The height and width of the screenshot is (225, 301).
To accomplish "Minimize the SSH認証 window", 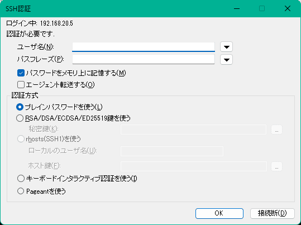I will click(x=237, y=8).
